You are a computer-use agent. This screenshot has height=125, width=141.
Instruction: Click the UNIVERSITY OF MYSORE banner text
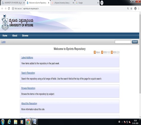coord(21,25)
